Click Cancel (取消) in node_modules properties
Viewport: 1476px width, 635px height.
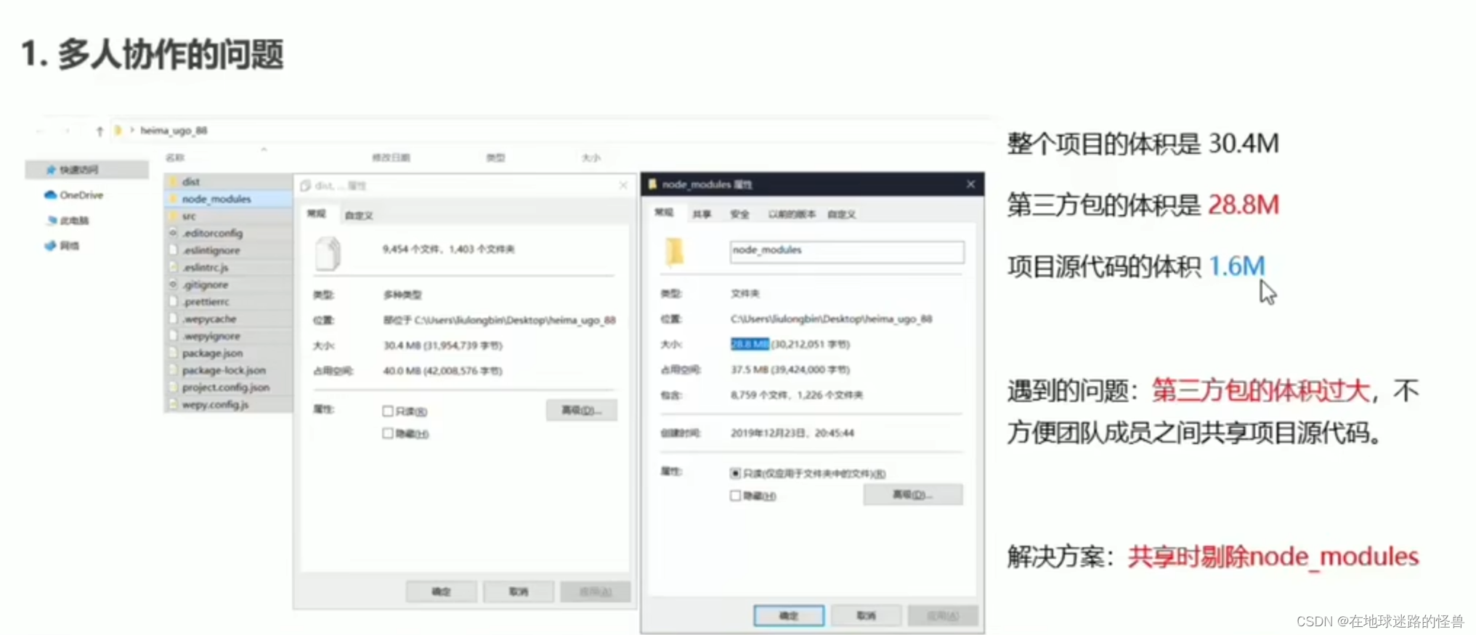pos(866,615)
